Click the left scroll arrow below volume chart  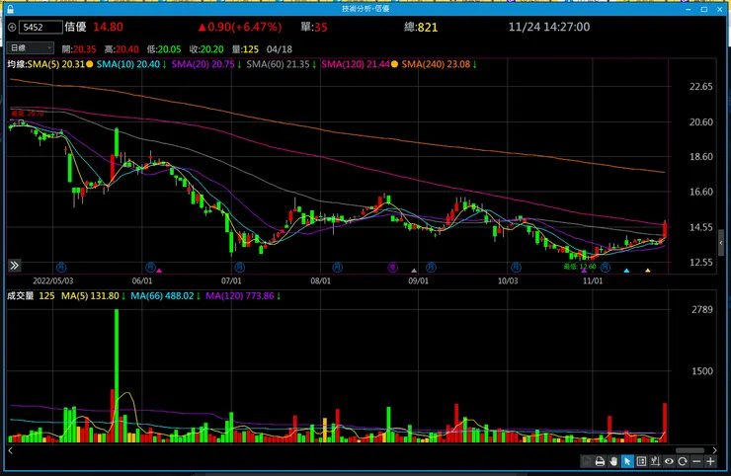click(10, 450)
